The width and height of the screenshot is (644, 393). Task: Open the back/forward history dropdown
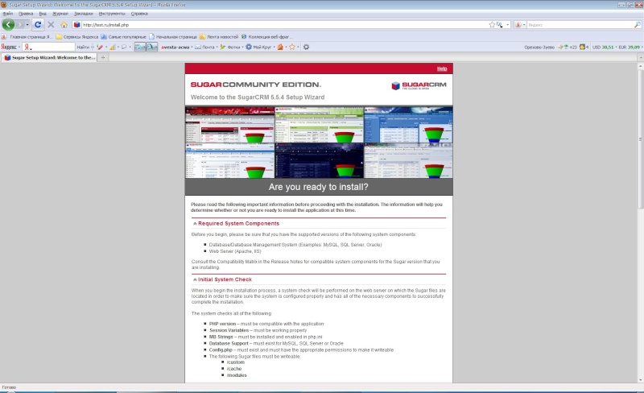point(27,25)
